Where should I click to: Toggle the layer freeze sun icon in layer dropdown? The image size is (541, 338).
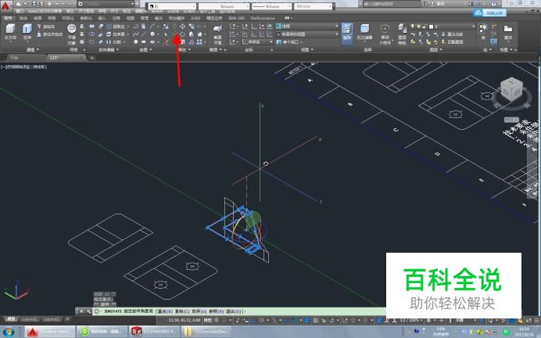pos(418,27)
